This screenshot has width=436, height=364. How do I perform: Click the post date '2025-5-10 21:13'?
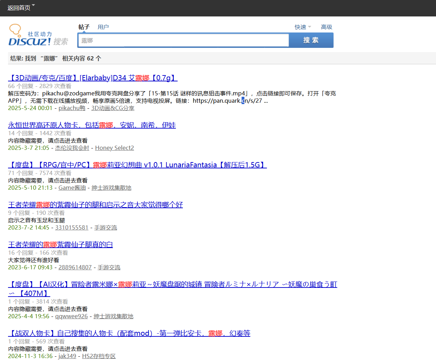30,188
